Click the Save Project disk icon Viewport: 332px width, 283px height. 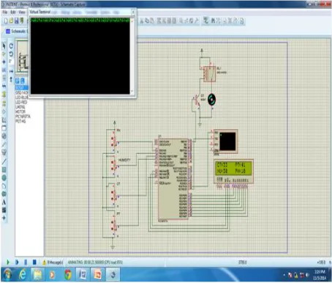17,21
